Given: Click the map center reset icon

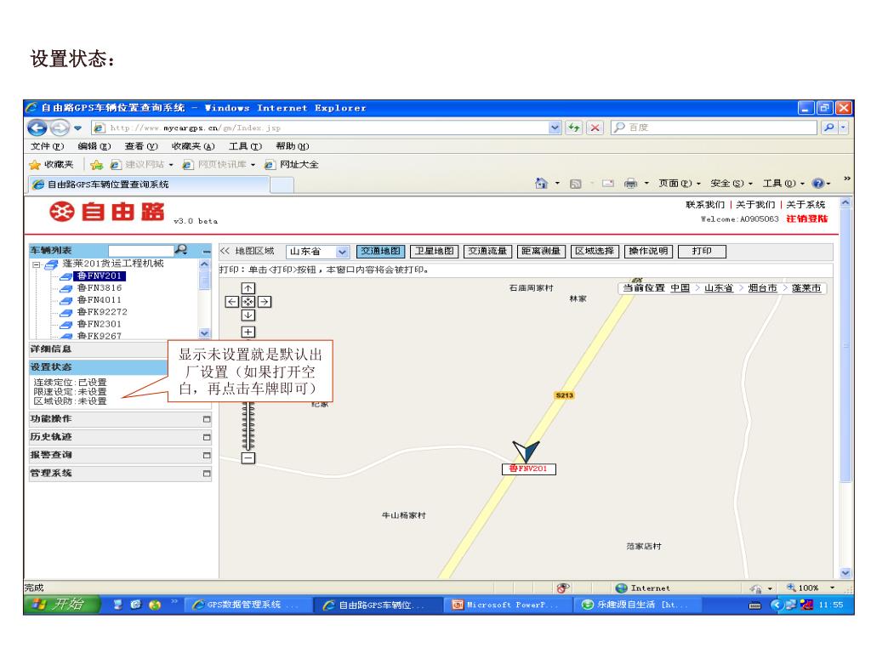Looking at the screenshot, I should [248, 302].
